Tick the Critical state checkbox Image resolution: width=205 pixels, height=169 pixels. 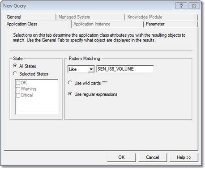click(x=18, y=95)
